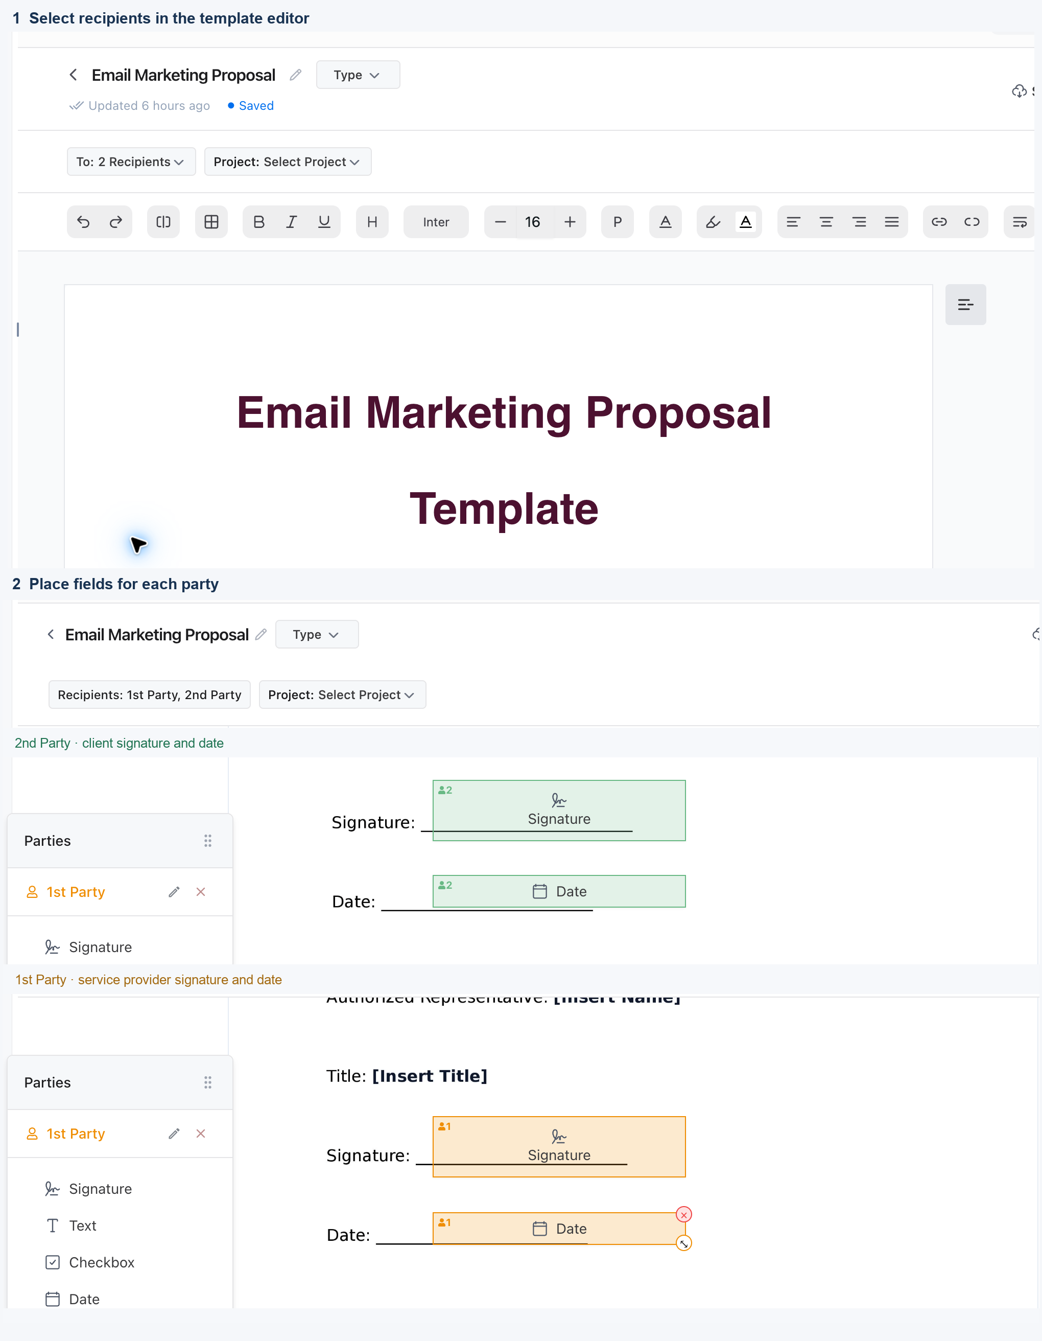1042x1341 pixels.
Task: Insert a table from toolbar
Action: pos(211,222)
